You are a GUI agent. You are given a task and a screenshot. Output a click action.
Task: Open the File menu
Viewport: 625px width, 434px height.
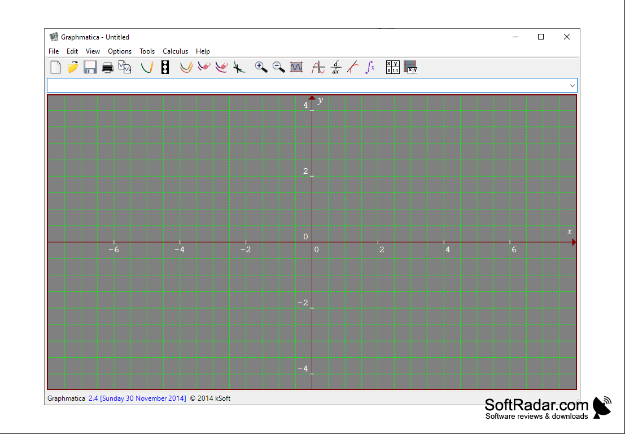tap(54, 51)
